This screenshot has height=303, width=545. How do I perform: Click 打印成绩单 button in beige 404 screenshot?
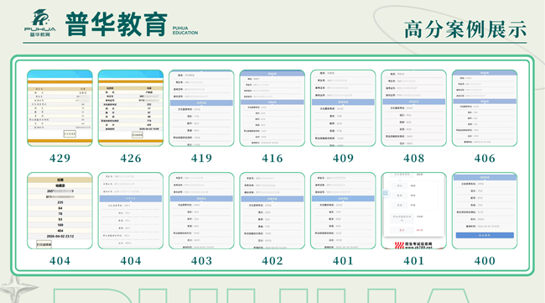(x=44, y=244)
